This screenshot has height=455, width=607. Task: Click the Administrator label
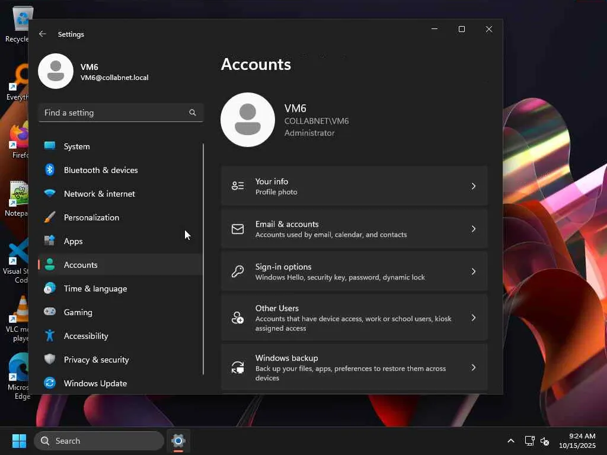pos(309,133)
